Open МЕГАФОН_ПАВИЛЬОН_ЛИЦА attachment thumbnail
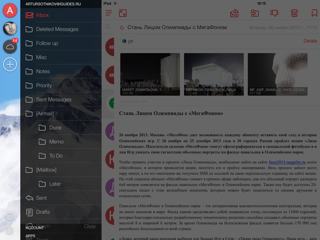Viewport: 320px width, 240px height. tap(214, 74)
